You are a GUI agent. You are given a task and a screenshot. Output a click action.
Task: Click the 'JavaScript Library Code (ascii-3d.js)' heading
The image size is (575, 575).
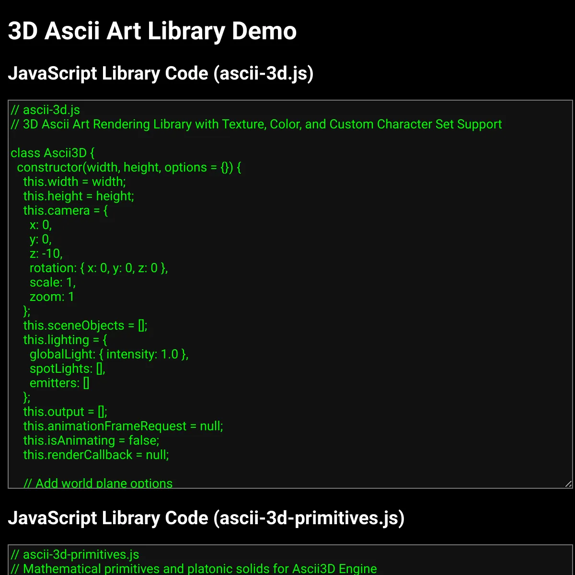point(161,74)
